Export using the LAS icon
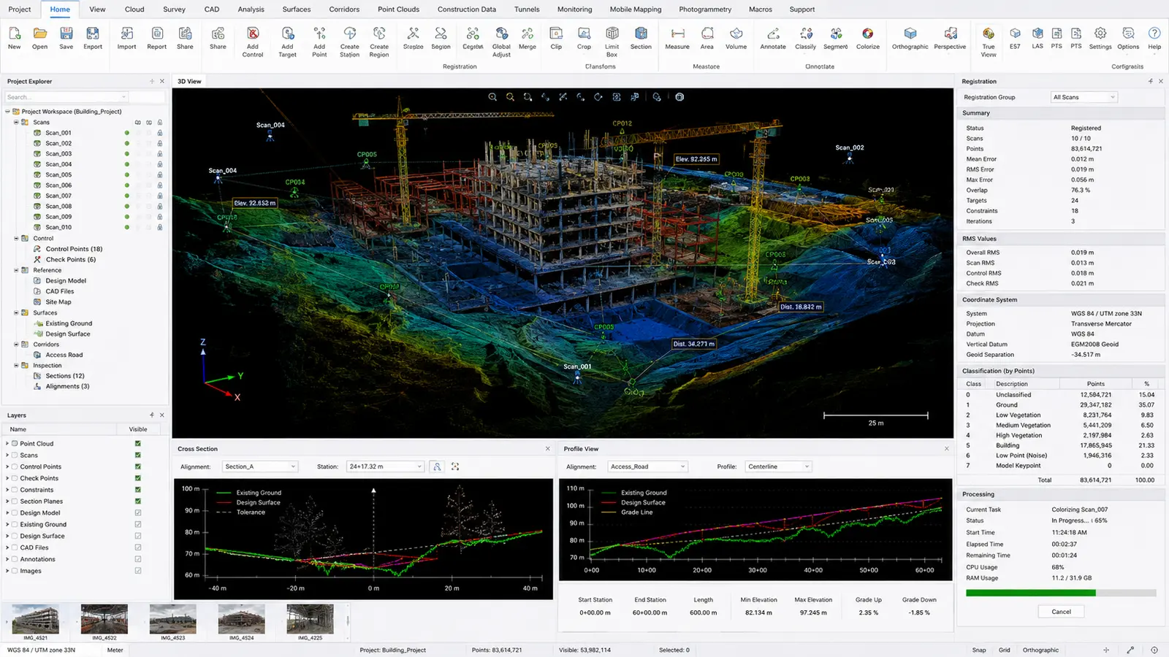Viewport: 1169px width, 657px height. click(x=1037, y=34)
